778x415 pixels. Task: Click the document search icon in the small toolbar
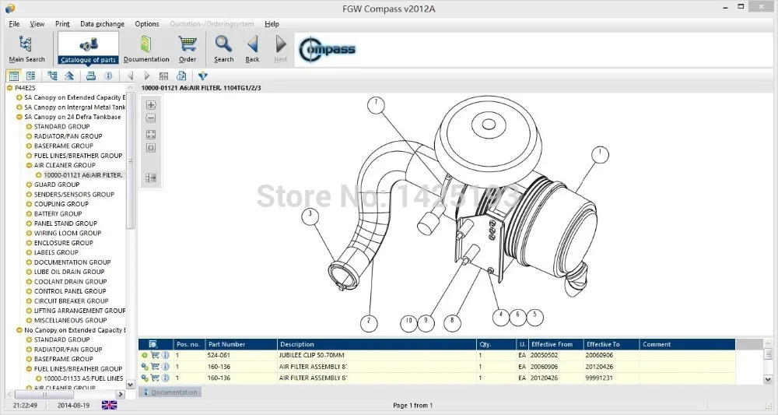(x=181, y=76)
